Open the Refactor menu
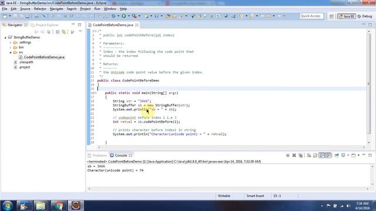 tap(40, 9)
